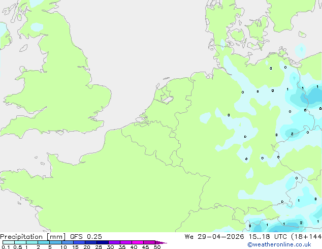Click the 40 legend scale value
Screen dimensions: 322x249
(x=134, y=247)
